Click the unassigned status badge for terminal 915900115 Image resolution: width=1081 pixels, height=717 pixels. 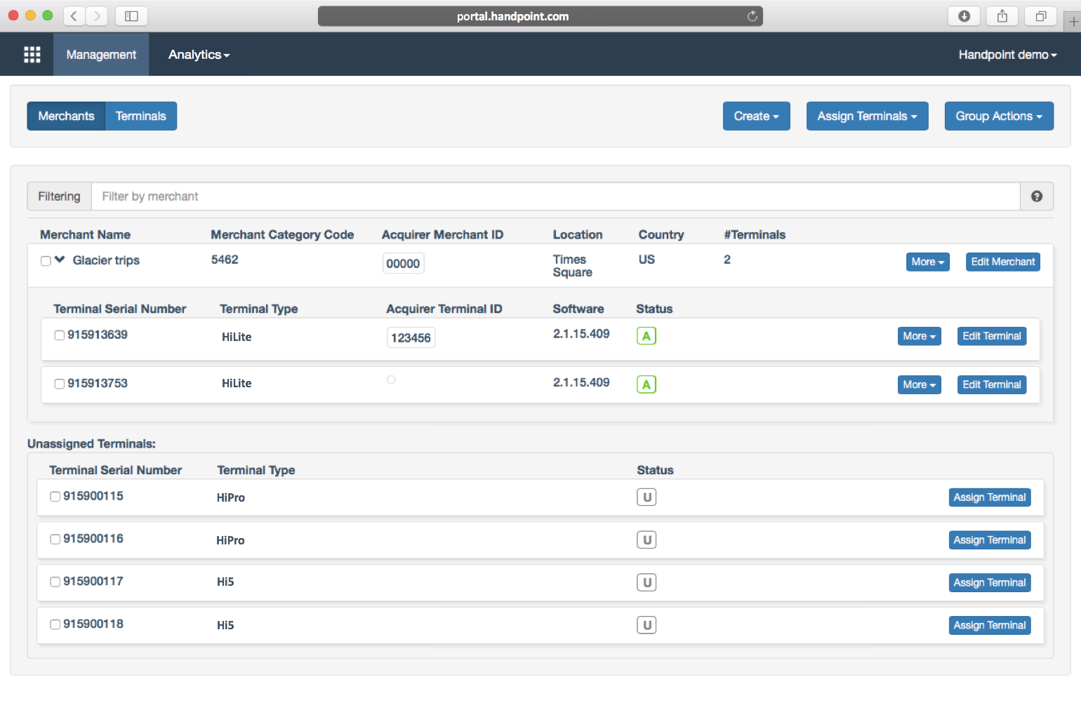646,497
